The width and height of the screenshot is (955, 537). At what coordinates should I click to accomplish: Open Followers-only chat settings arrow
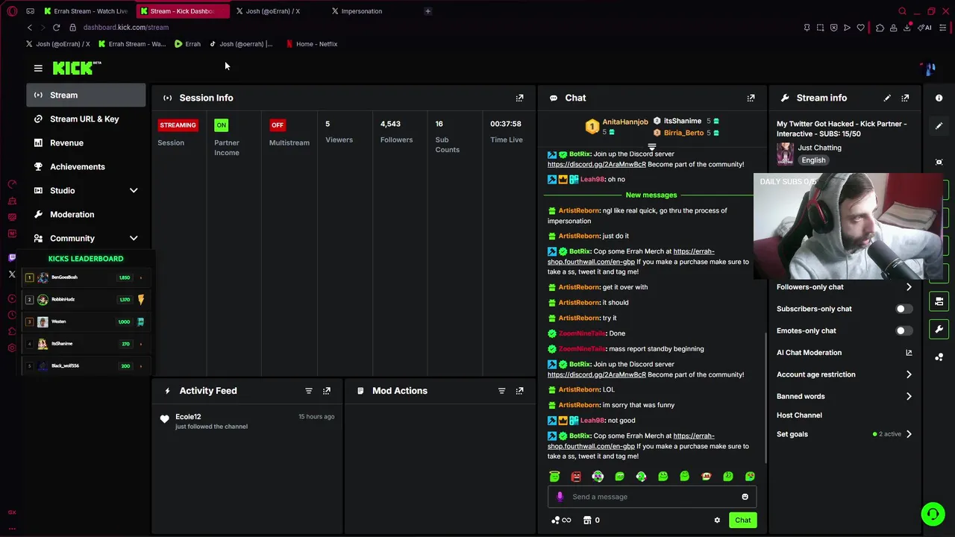pyautogui.click(x=909, y=287)
